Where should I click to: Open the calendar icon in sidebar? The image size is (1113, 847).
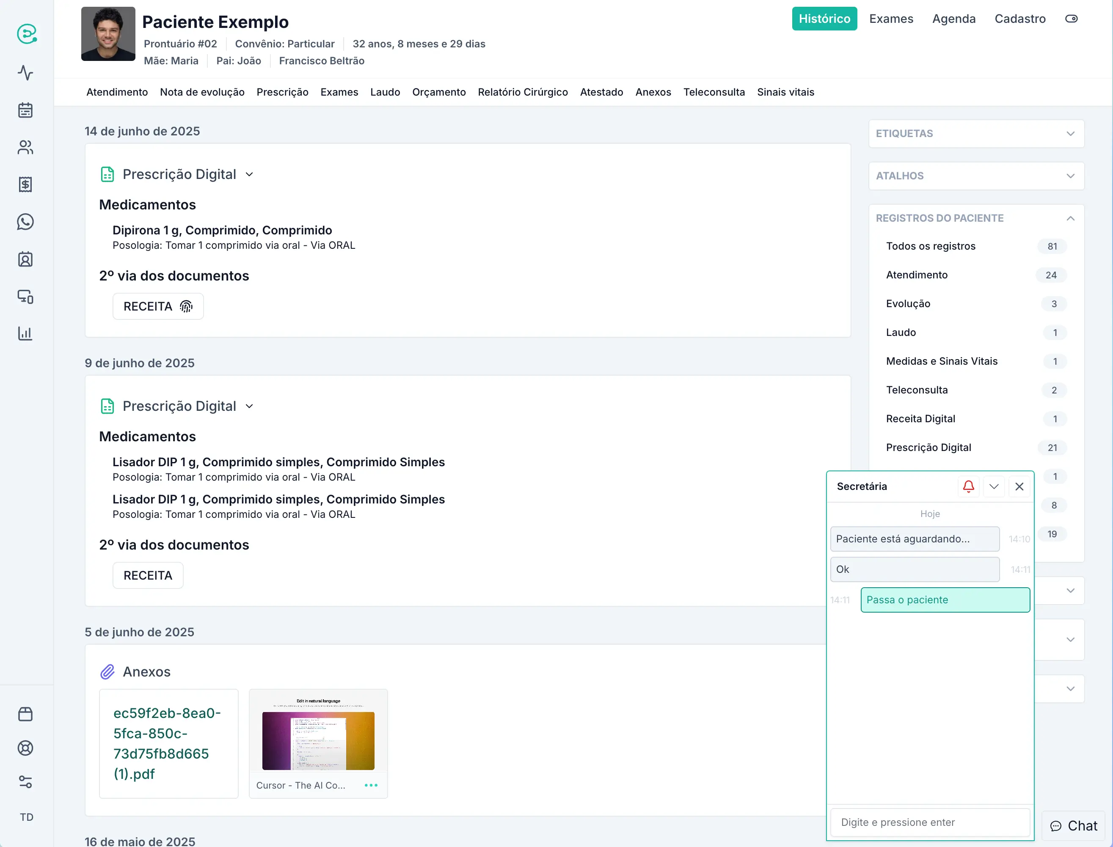(x=25, y=110)
